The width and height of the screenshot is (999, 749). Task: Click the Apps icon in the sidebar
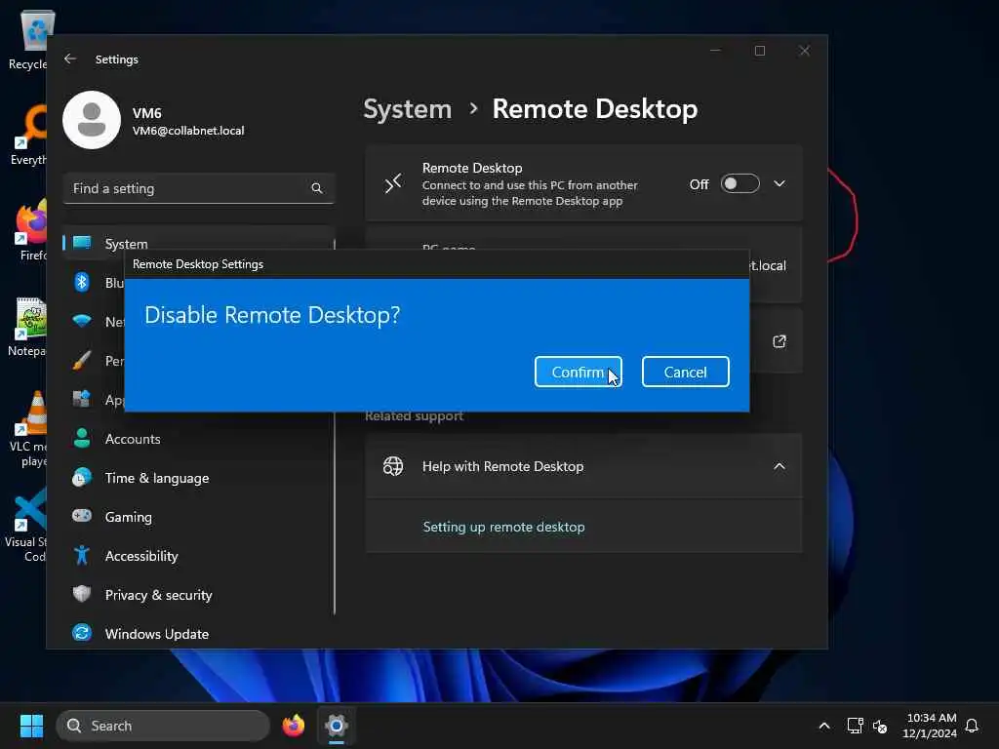[x=82, y=399]
